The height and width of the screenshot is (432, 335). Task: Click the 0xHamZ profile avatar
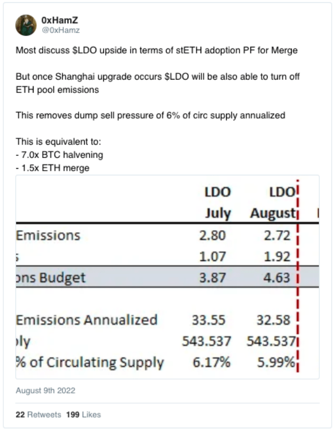26,25
